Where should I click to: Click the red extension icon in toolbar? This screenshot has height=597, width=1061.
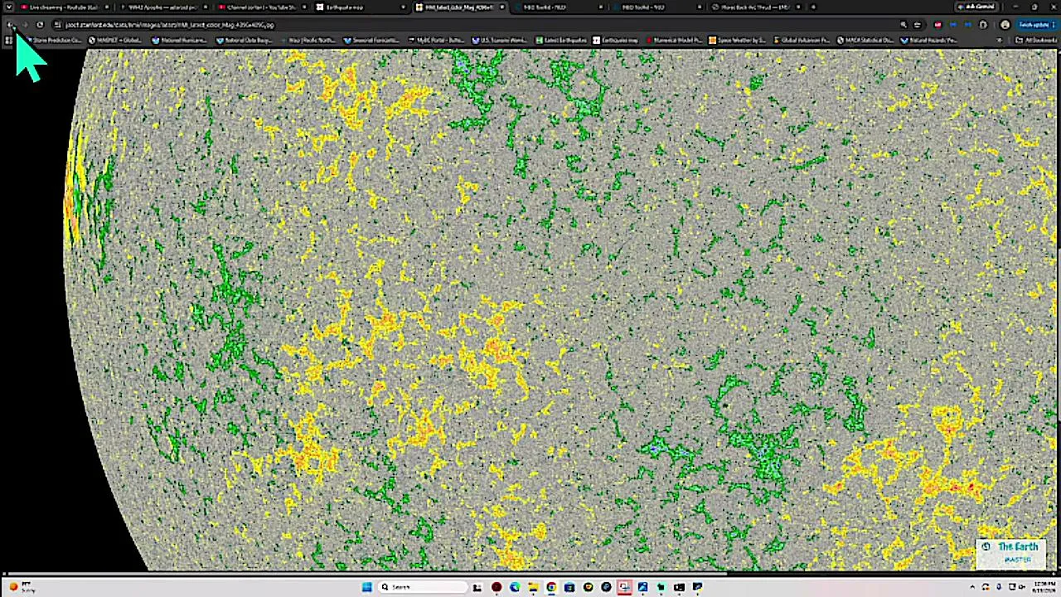[x=937, y=25]
